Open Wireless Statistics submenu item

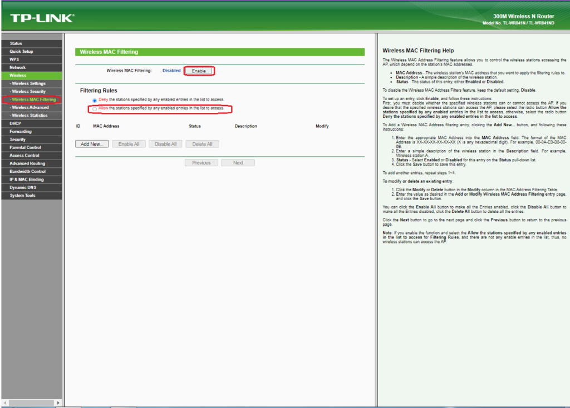tap(32, 116)
